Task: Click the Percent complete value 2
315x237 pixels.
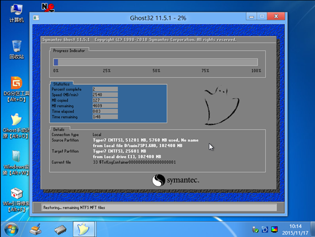Action: tap(105, 89)
